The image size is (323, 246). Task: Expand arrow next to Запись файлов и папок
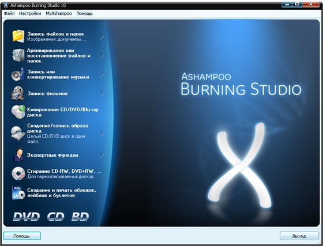coord(102,37)
